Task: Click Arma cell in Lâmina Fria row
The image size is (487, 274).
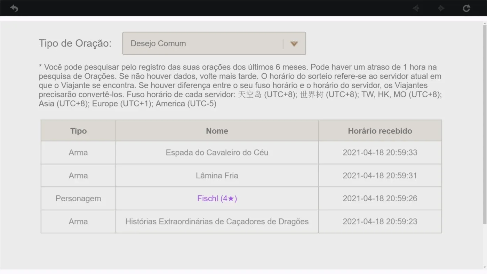Action: pos(78,176)
